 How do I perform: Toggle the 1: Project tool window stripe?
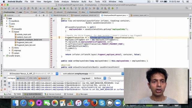(1, 20)
